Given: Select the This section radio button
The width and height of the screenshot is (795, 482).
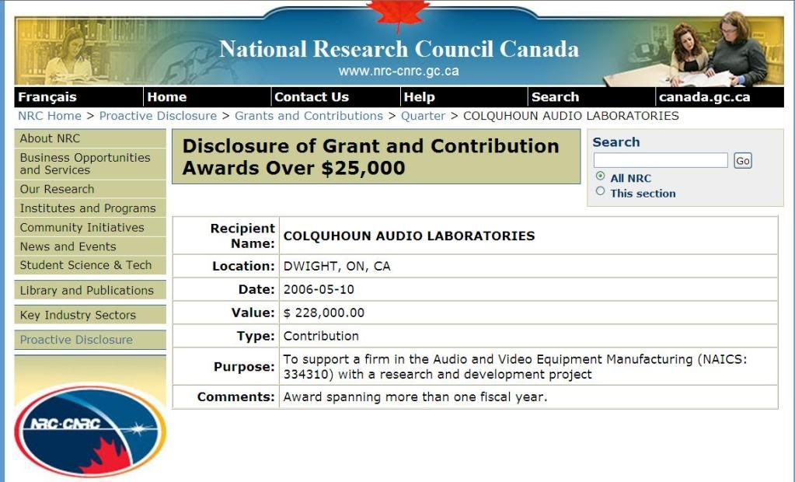Looking at the screenshot, I should (600, 191).
